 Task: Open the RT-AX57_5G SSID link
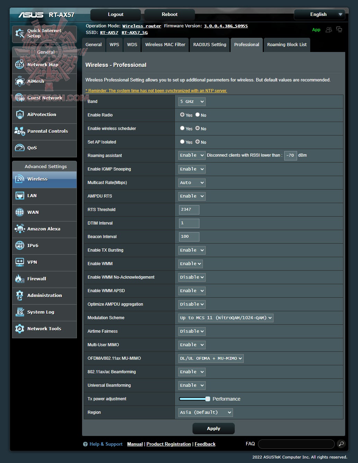(x=135, y=33)
